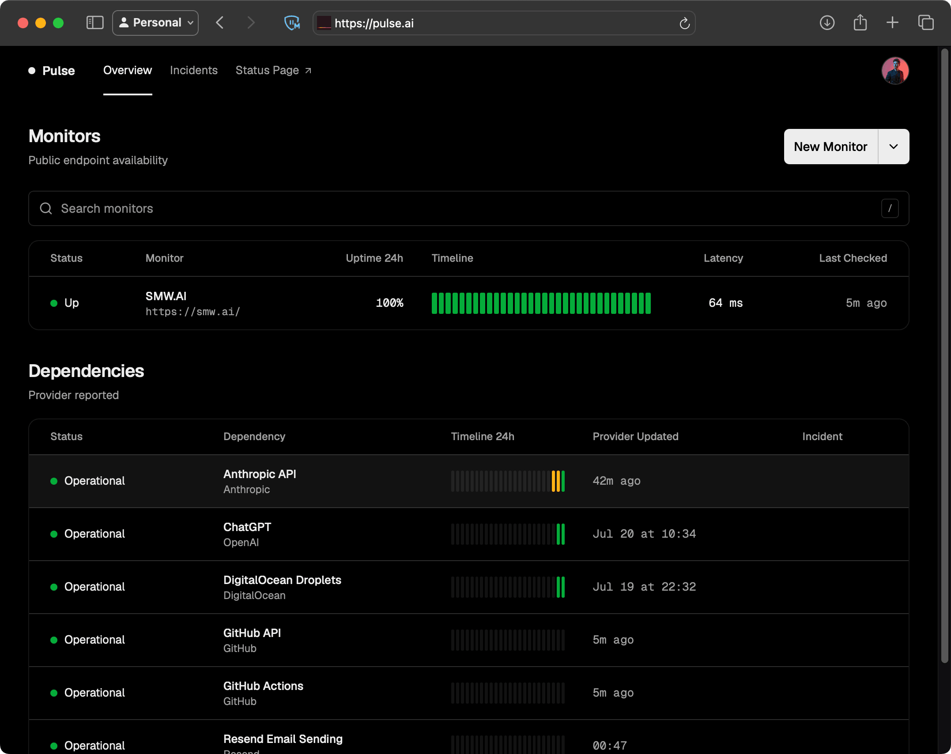Click the Timeline 24h column header
This screenshot has width=951, height=754.
(x=483, y=437)
